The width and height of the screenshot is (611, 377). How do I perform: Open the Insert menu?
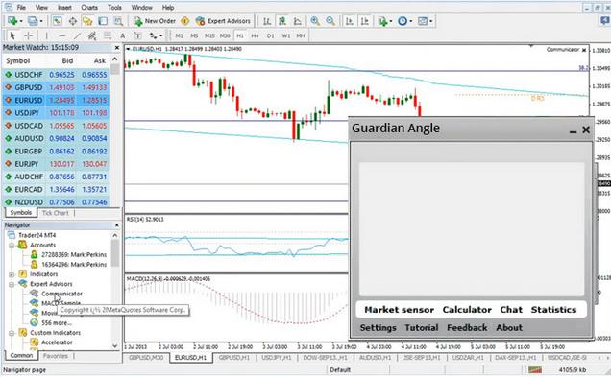coord(64,8)
